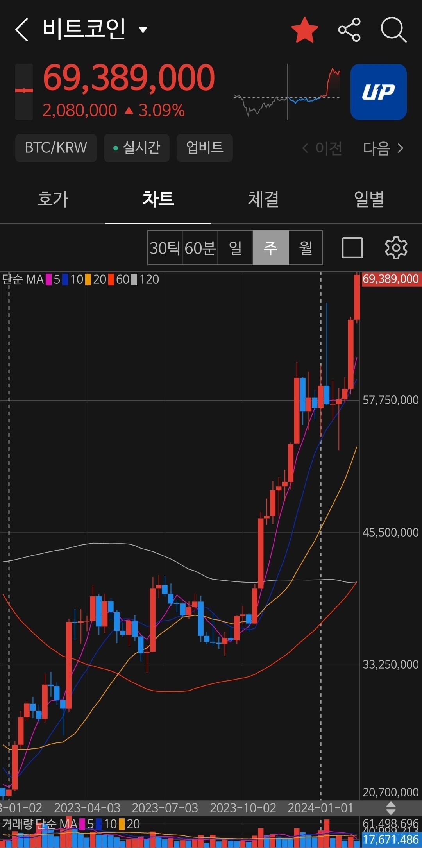Tap the back arrow icon
Screen dimensions: 422x848
point(22,30)
